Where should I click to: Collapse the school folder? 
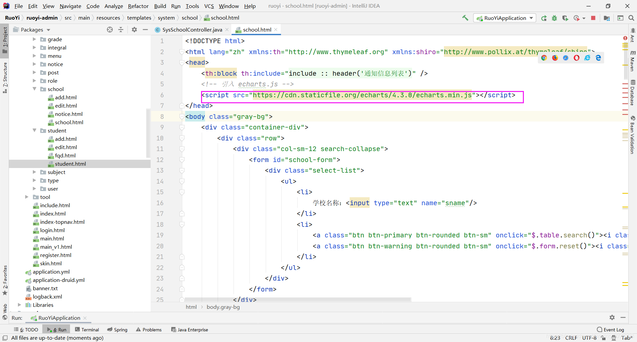point(34,89)
